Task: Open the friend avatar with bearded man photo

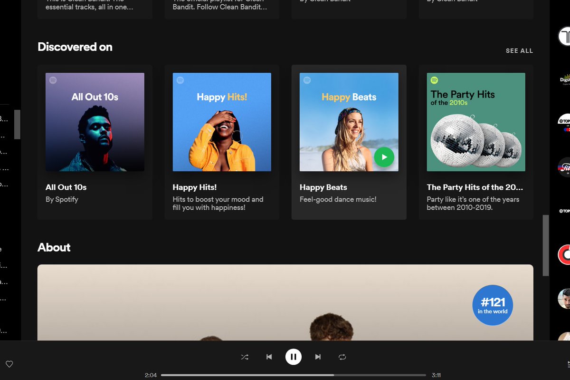Action: point(564,299)
